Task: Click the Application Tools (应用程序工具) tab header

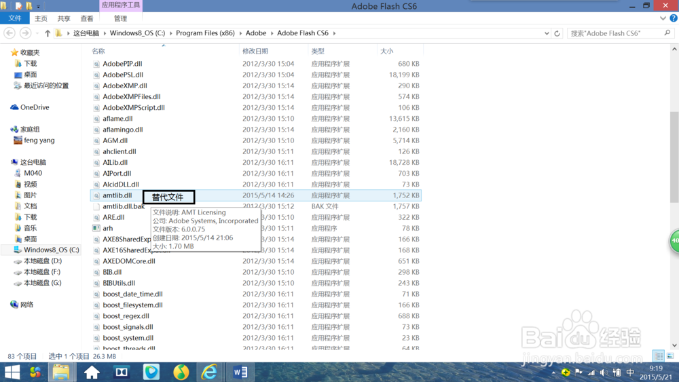Action: (x=121, y=5)
